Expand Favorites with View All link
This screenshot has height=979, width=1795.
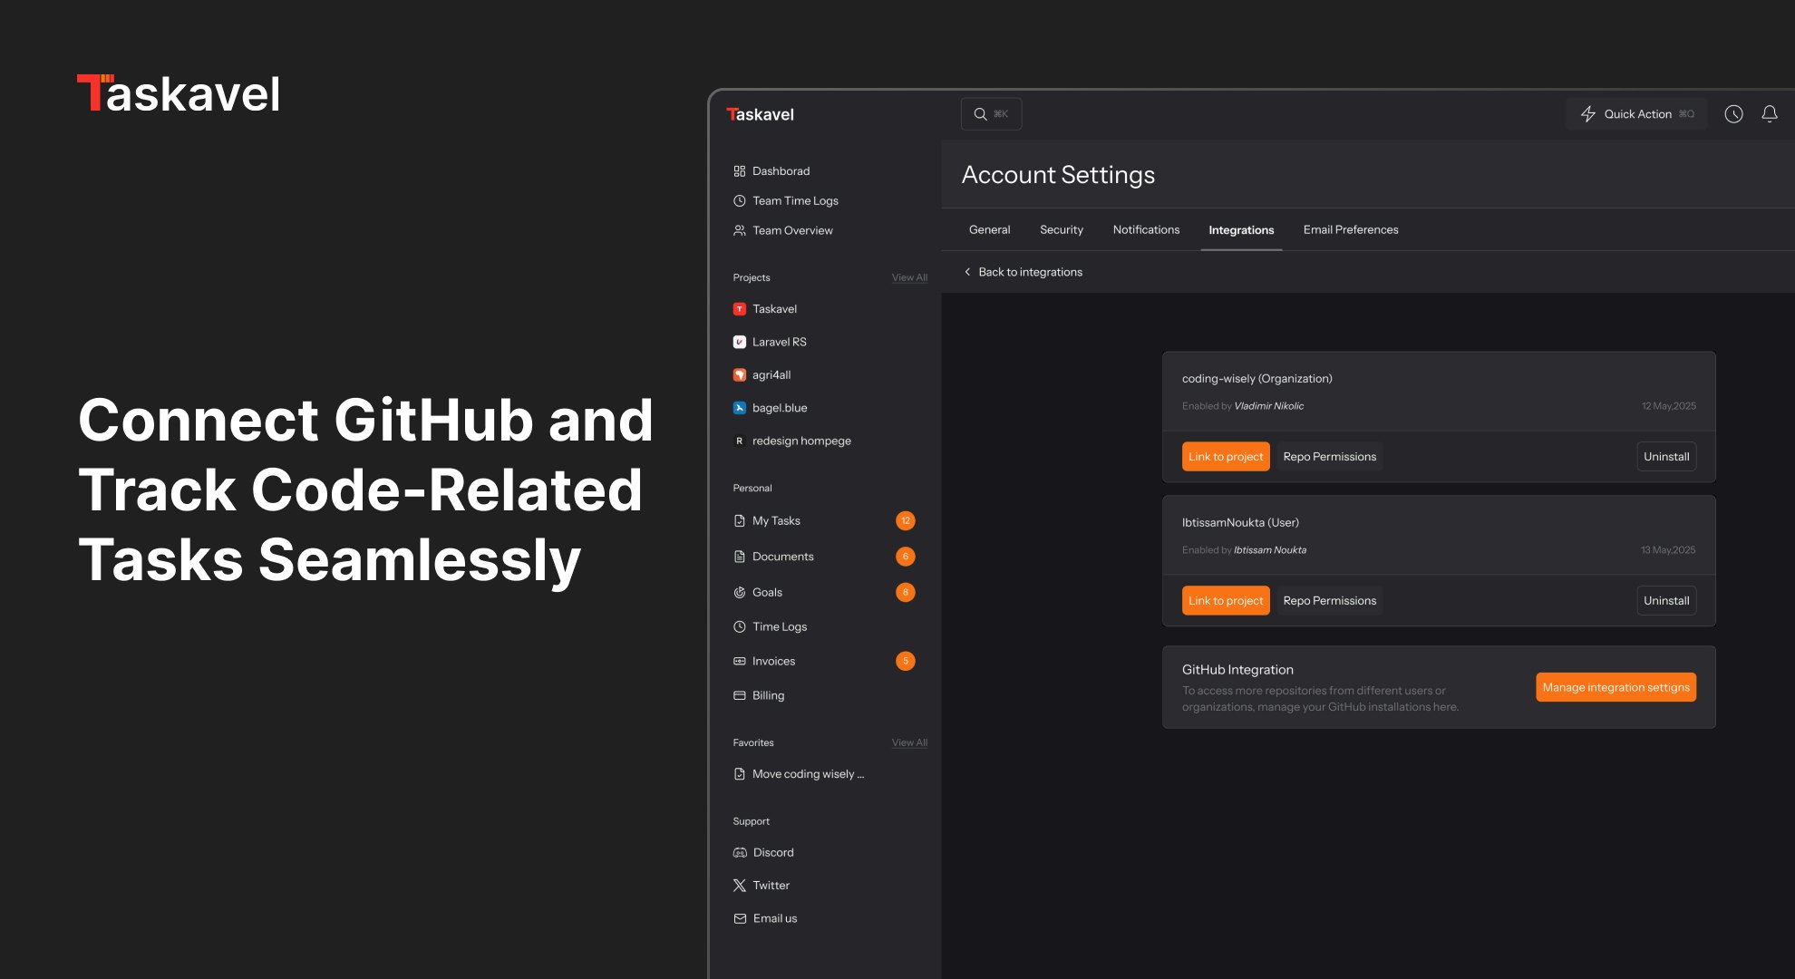pyautogui.click(x=909, y=742)
